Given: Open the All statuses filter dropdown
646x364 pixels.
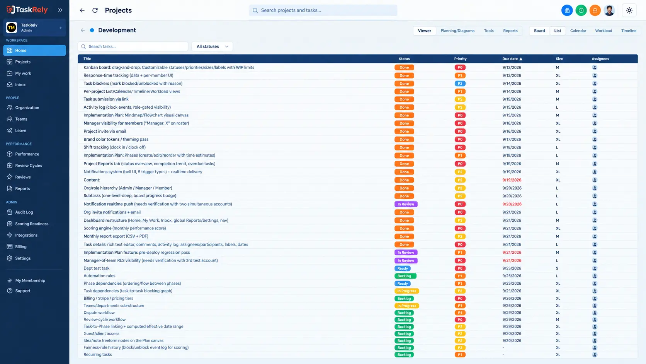Looking at the screenshot, I should click(x=212, y=46).
